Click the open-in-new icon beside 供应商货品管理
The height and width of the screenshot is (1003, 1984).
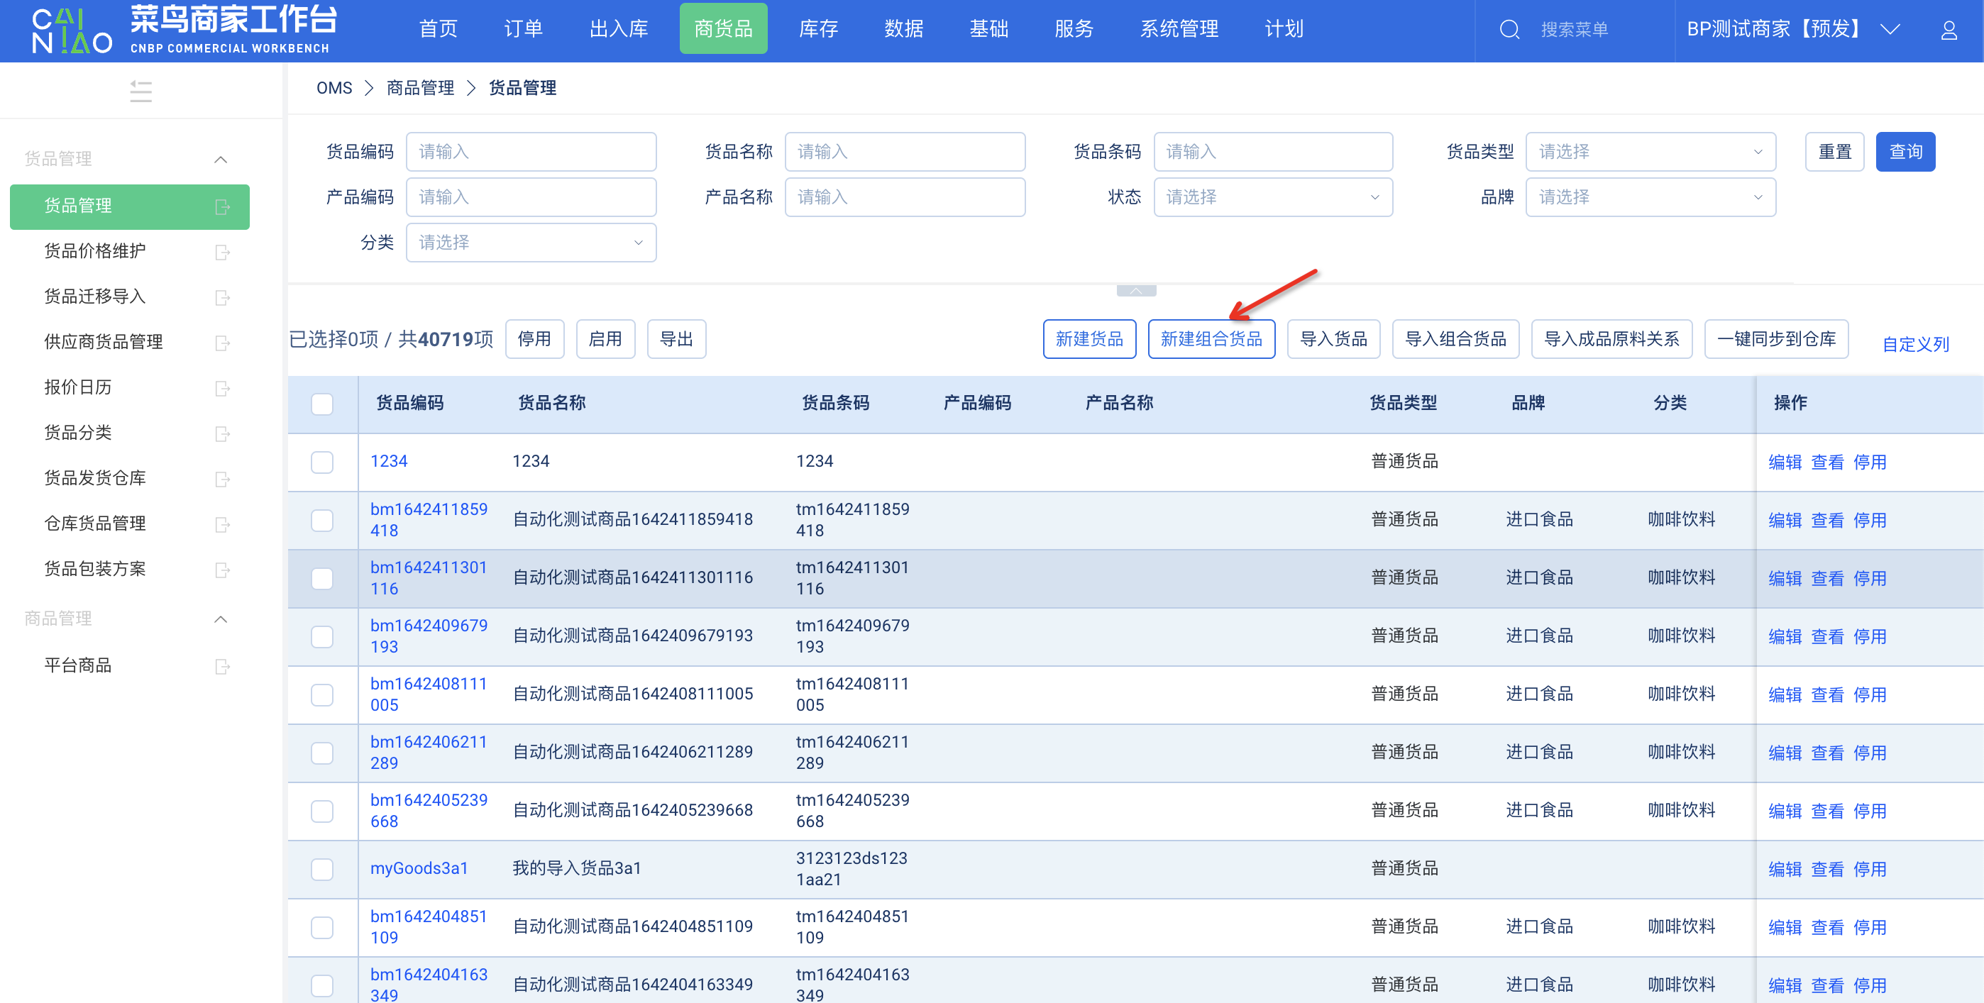coord(223,343)
